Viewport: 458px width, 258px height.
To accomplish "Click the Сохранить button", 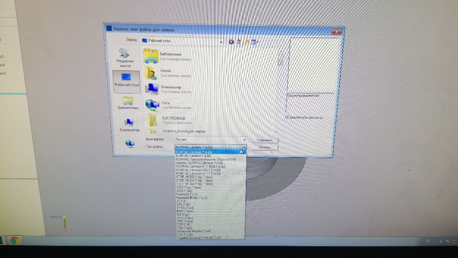I will [264, 140].
